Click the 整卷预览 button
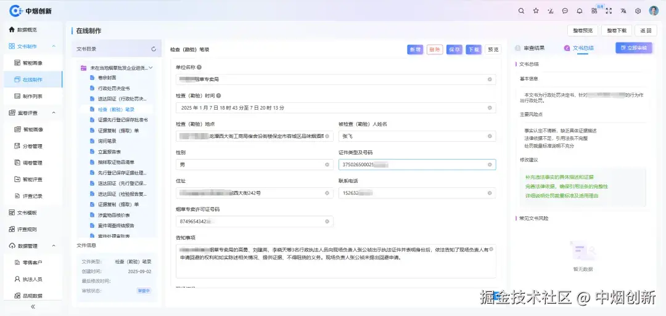 click(x=583, y=31)
